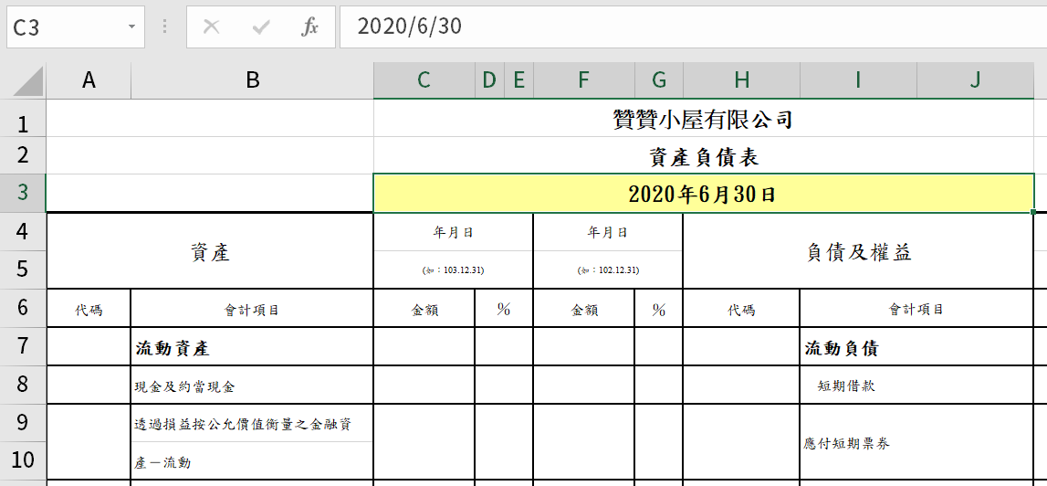Select row 1 header
This screenshot has height=486, width=1047.
pyautogui.click(x=23, y=119)
